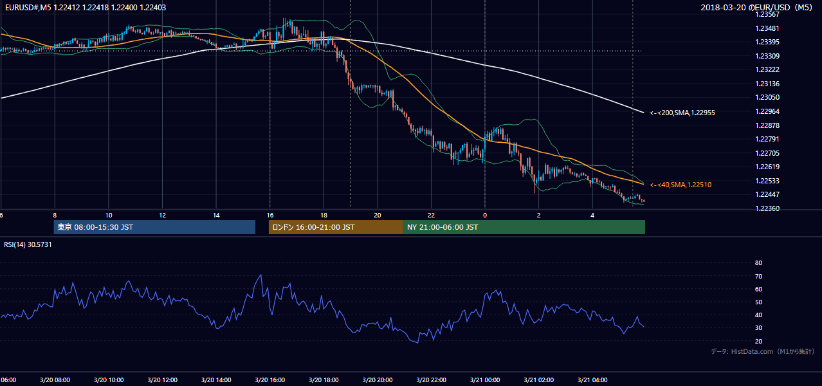Click RSI axis level 60
This screenshot has height=386, width=822.
point(758,289)
